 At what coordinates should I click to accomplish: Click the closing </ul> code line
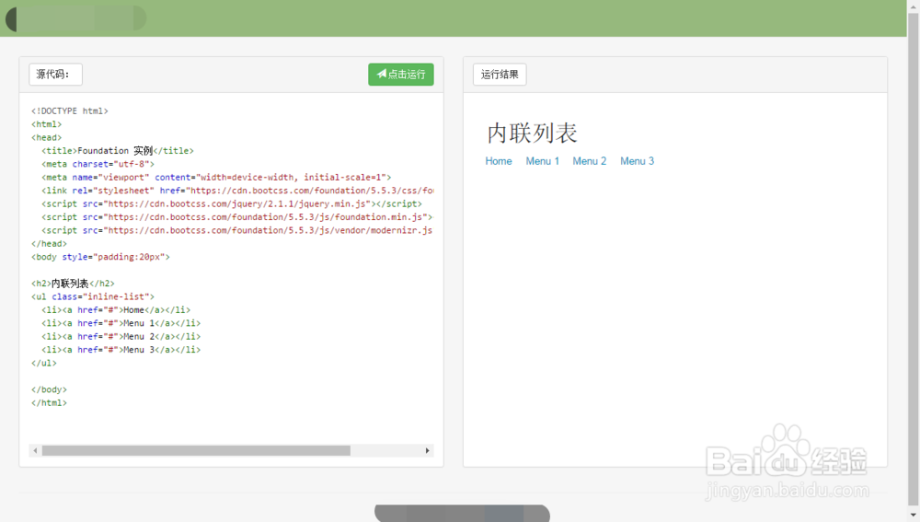44,363
